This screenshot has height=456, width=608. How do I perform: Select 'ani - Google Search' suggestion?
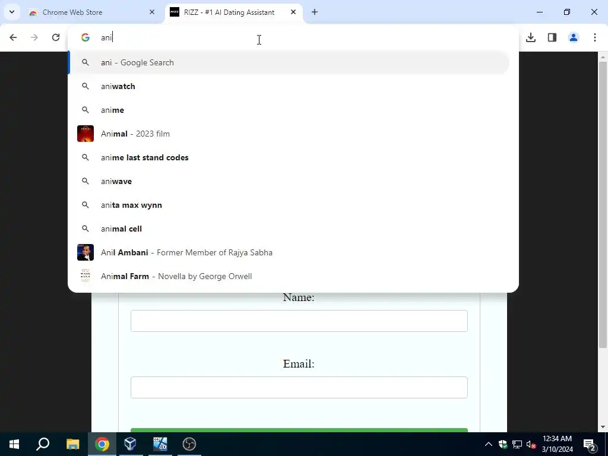pos(289,62)
